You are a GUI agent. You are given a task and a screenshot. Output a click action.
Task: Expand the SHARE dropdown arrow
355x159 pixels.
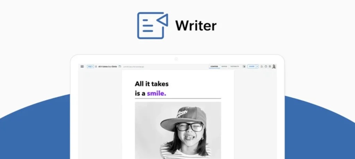tap(257, 67)
